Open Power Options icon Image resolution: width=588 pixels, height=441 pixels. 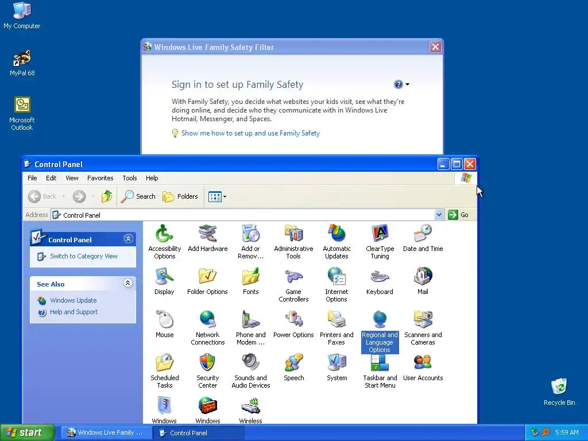click(293, 324)
